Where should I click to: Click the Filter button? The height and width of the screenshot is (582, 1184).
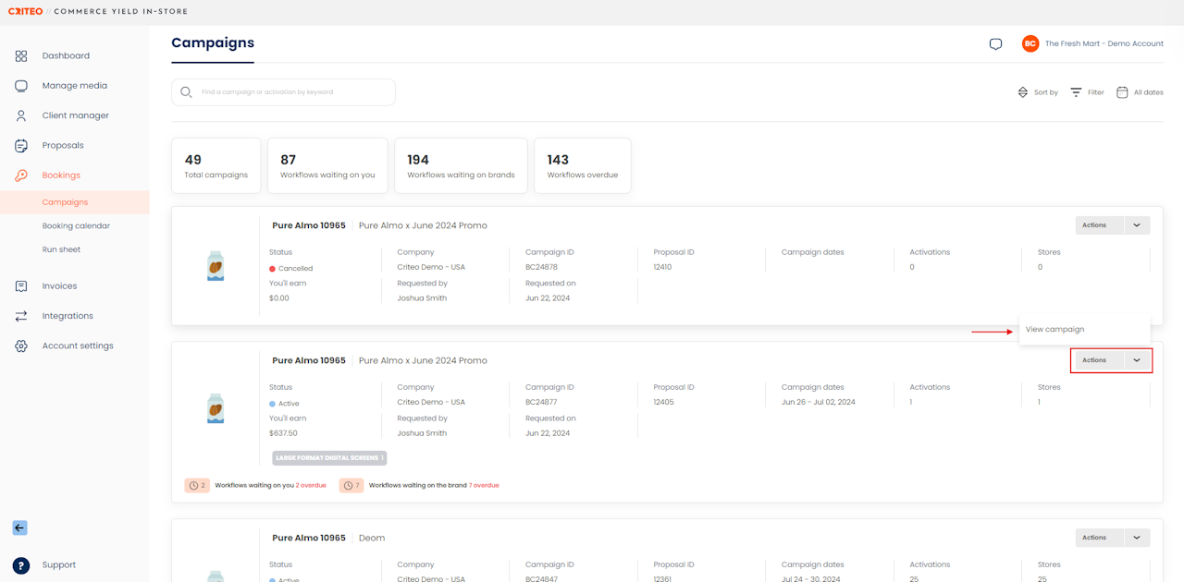click(x=1087, y=92)
